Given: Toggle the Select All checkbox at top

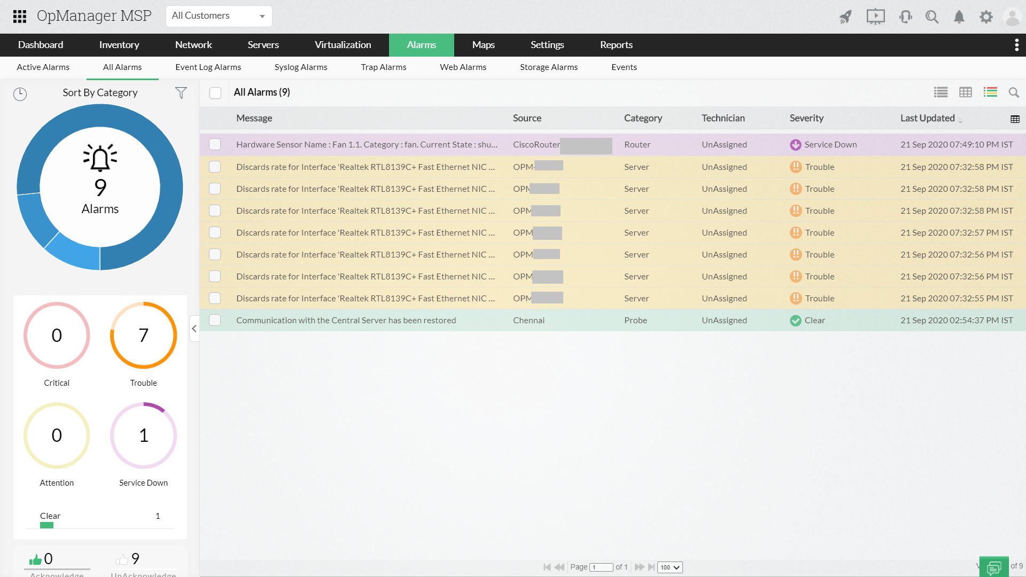Looking at the screenshot, I should [216, 92].
